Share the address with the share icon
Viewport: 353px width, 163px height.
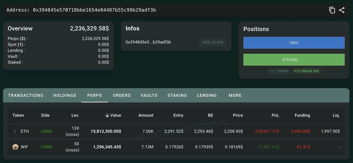(x=342, y=10)
